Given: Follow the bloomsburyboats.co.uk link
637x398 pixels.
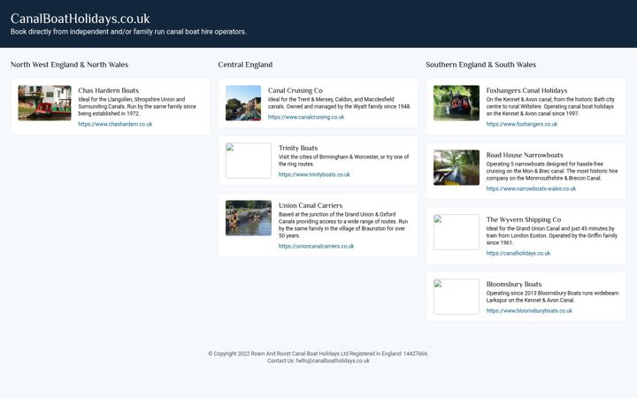Looking at the screenshot, I should coord(529,310).
